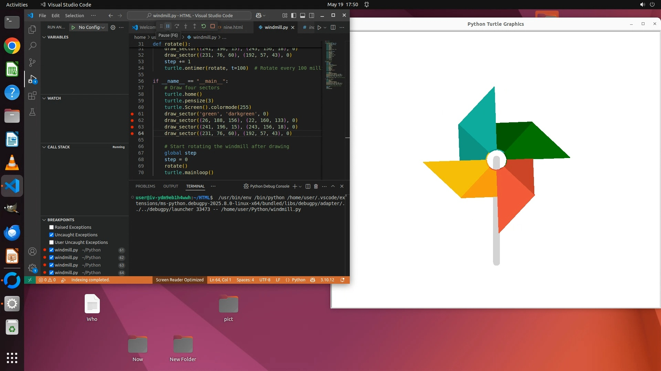Open Source Control view
This screenshot has width=661, height=371.
click(x=32, y=62)
